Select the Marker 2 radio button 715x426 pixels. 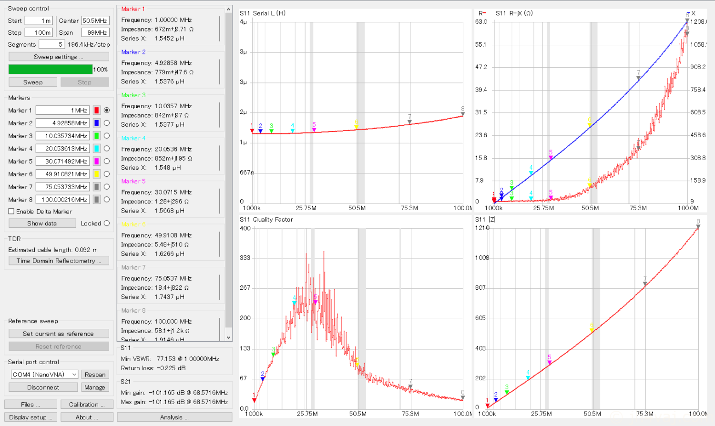107,123
